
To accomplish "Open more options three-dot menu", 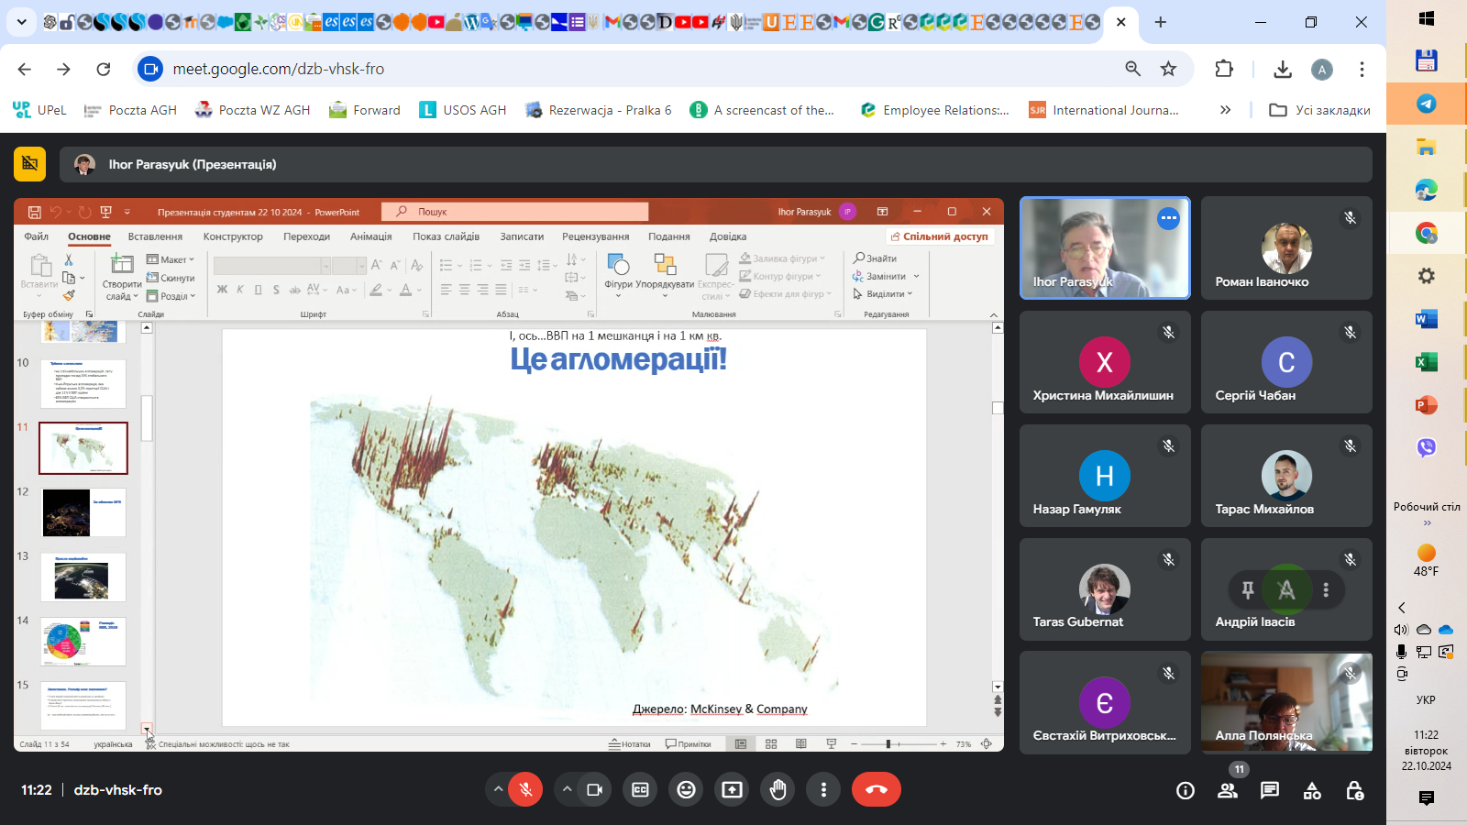I will tap(823, 789).
